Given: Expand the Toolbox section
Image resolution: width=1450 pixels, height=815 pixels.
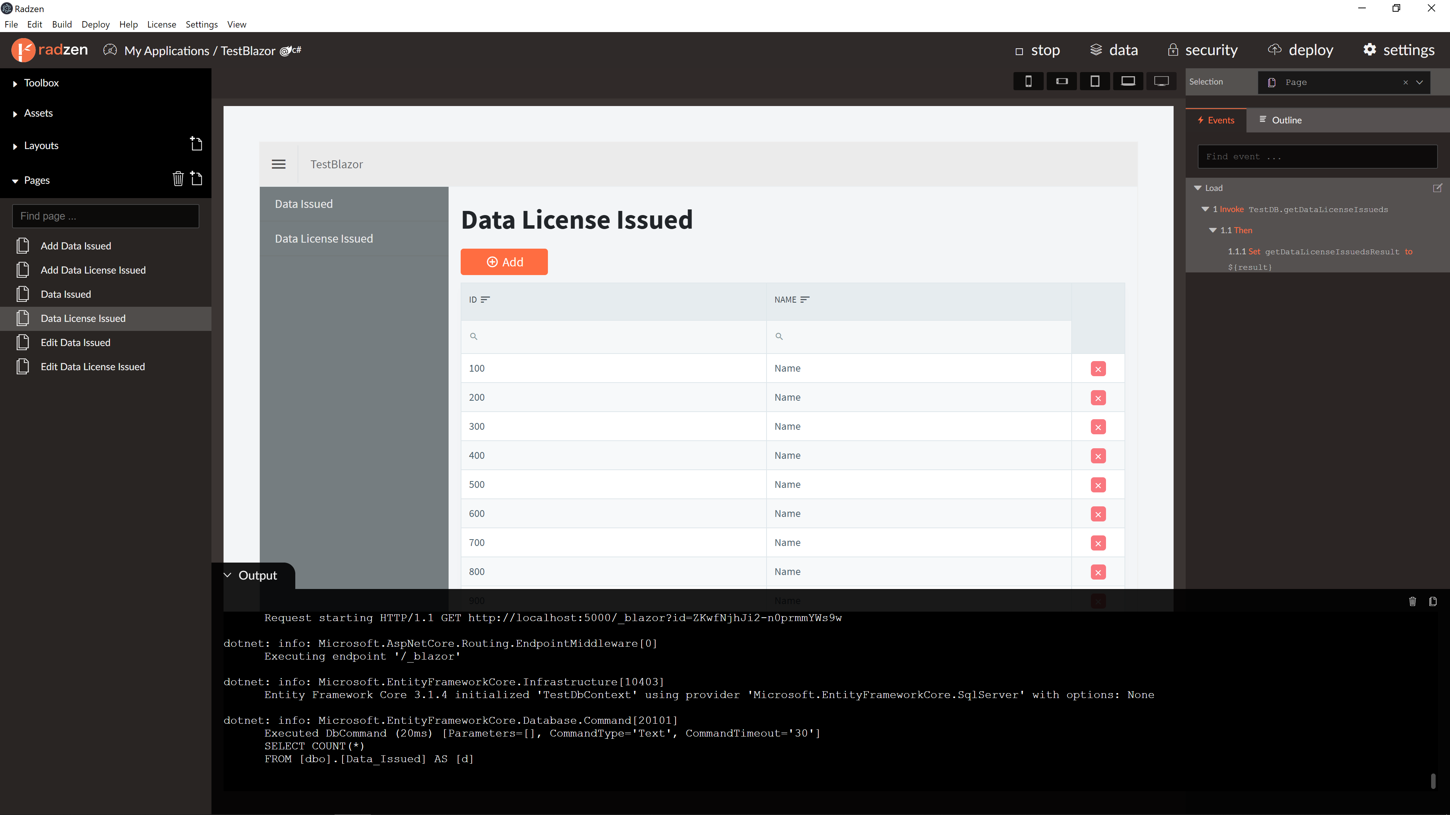Looking at the screenshot, I should (x=15, y=83).
